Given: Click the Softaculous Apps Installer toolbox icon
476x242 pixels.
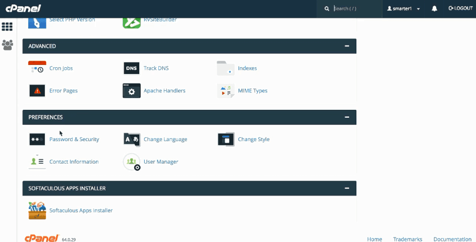Looking at the screenshot, I should [37, 210].
